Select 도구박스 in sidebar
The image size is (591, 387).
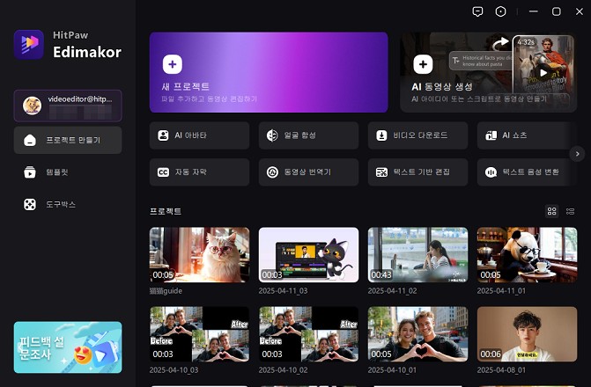(x=68, y=204)
